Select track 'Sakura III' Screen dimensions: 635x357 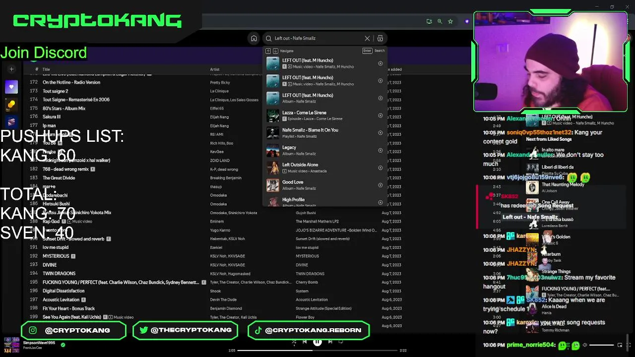click(x=52, y=117)
